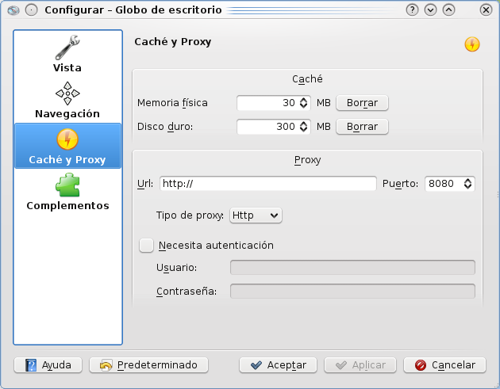Open the Complementos puzzle piece page

coord(67,185)
